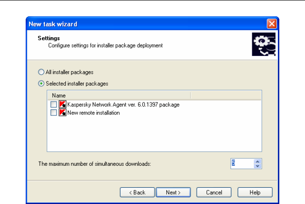
Task: Choose the Selected installer packages radio button
Action: click(x=41, y=84)
